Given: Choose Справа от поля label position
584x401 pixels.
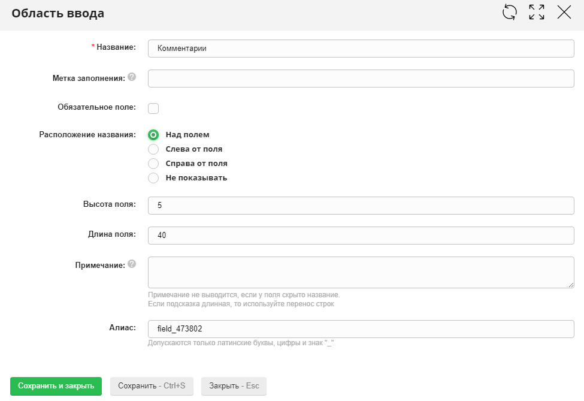Looking at the screenshot, I should tap(153, 164).
